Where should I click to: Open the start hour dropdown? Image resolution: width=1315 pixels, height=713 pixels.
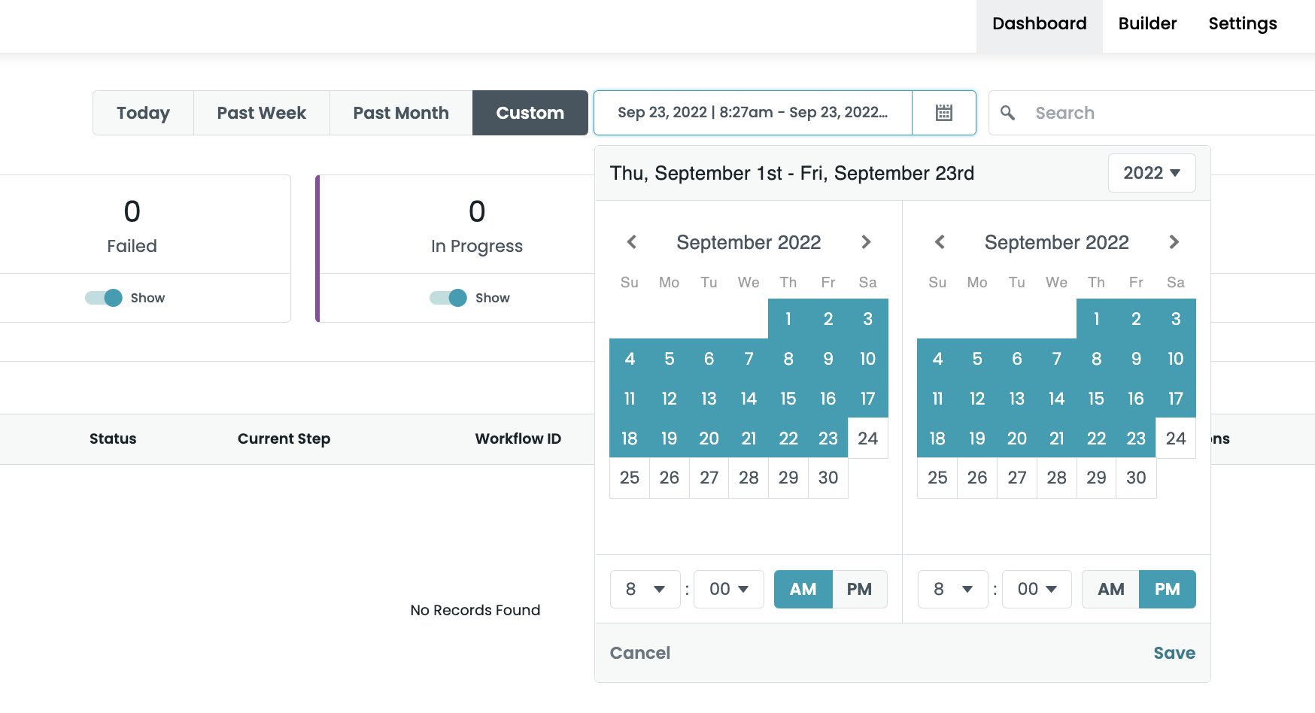645,589
